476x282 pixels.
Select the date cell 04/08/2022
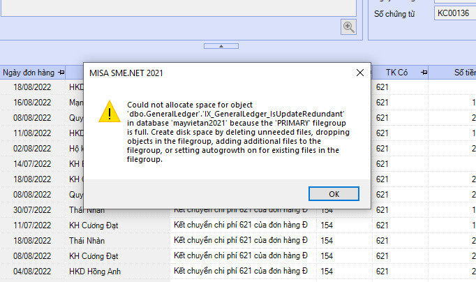pyautogui.click(x=32, y=272)
